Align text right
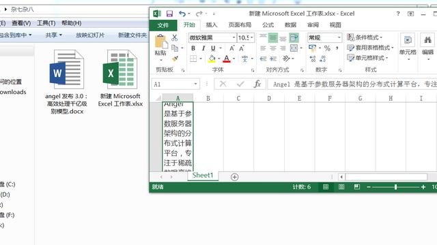437x245 pixels. coord(283,48)
